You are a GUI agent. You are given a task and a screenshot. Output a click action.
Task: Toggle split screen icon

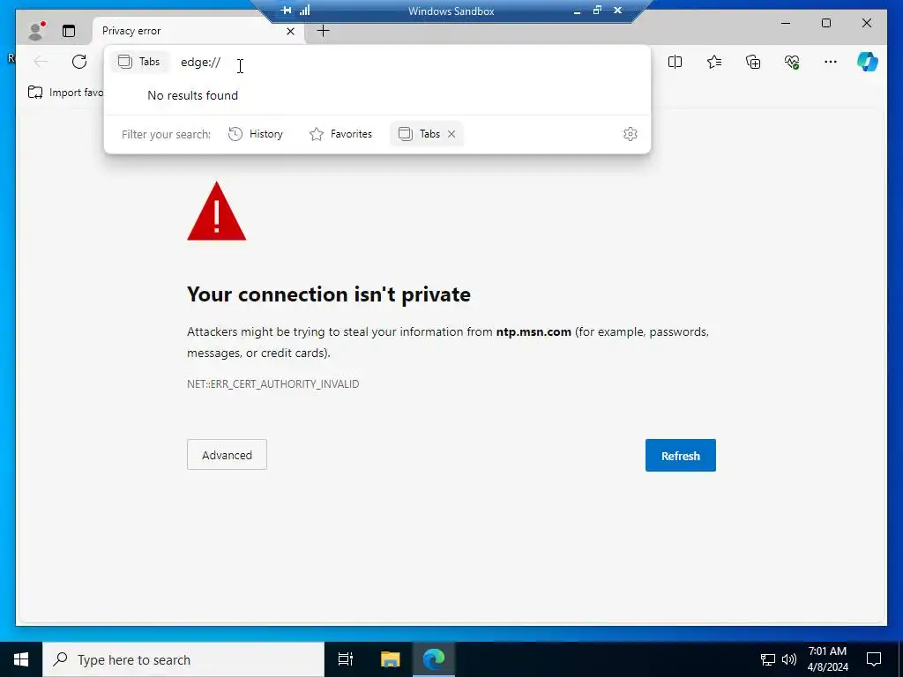coord(675,62)
